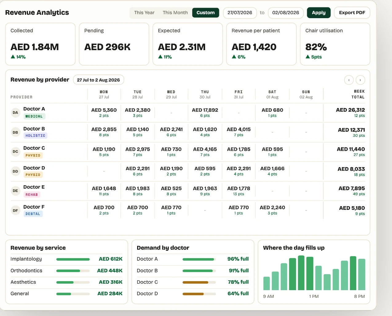
Task: Click the 14% increase under Collected
Action: (x=18, y=57)
